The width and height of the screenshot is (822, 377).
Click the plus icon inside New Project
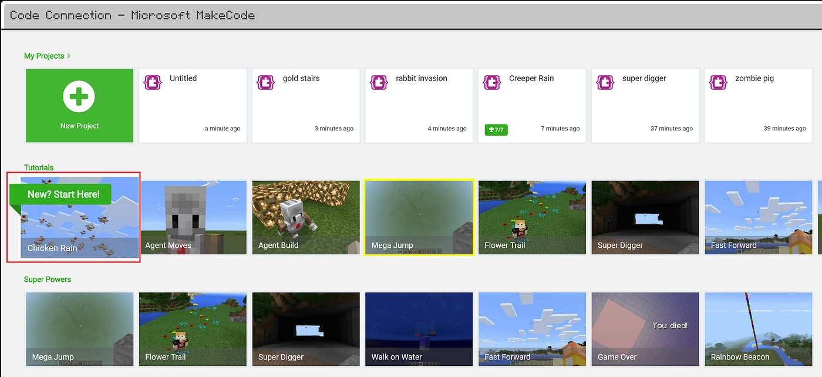click(79, 96)
